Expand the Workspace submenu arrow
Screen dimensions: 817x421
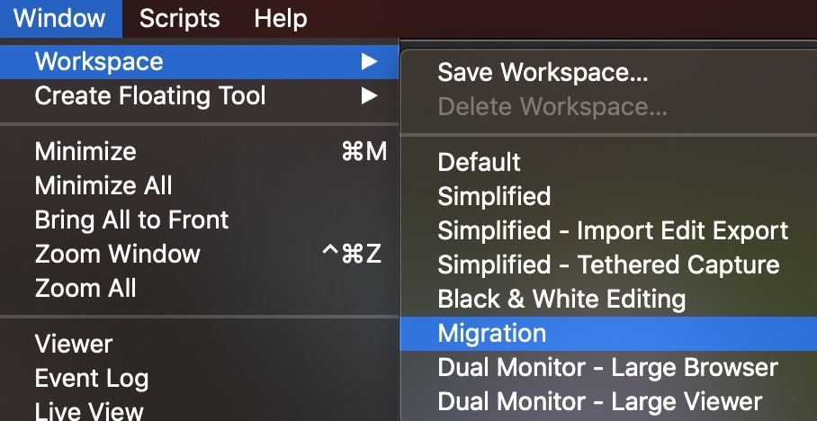tap(368, 61)
